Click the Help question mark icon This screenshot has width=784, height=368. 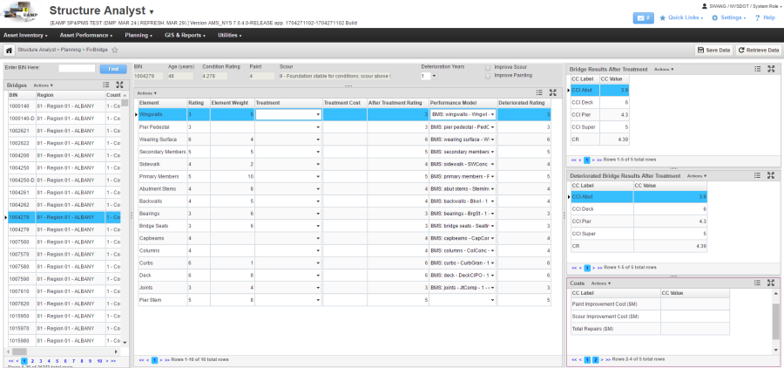click(x=756, y=17)
